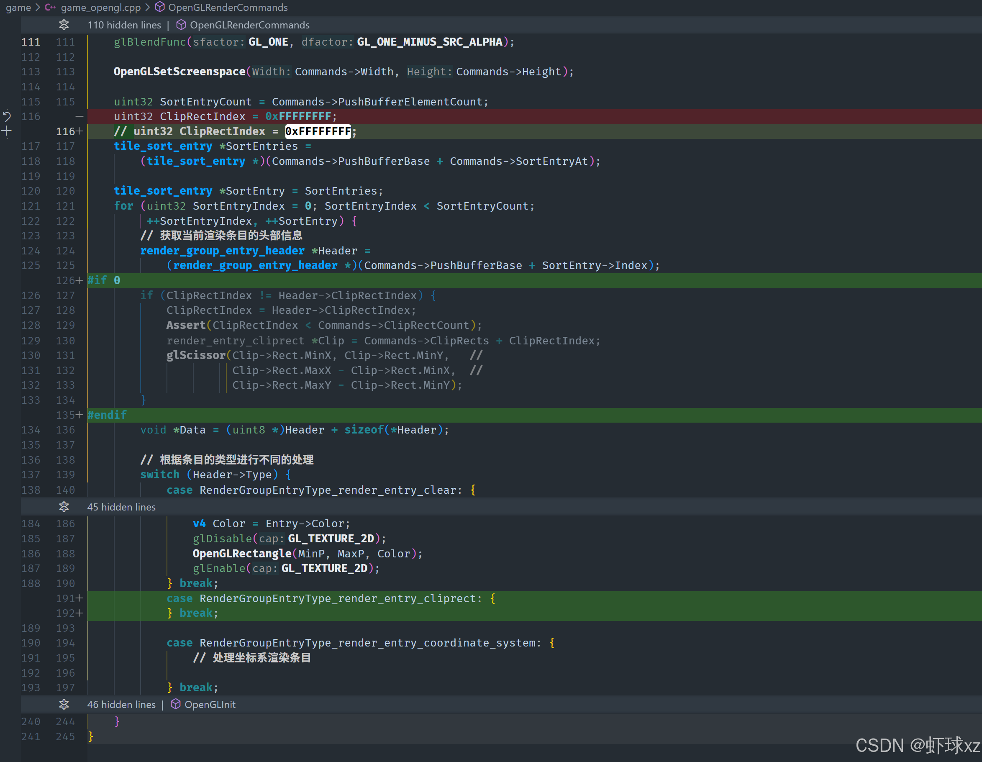Expand the '110 hidden lines' label

click(x=124, y=25)
